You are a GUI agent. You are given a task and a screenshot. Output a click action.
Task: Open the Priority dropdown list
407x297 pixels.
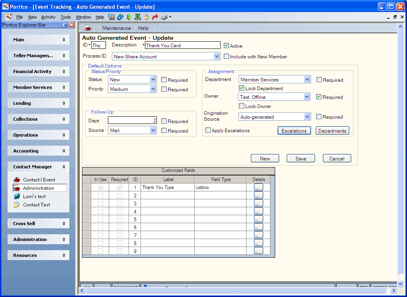tap(153, 89)
